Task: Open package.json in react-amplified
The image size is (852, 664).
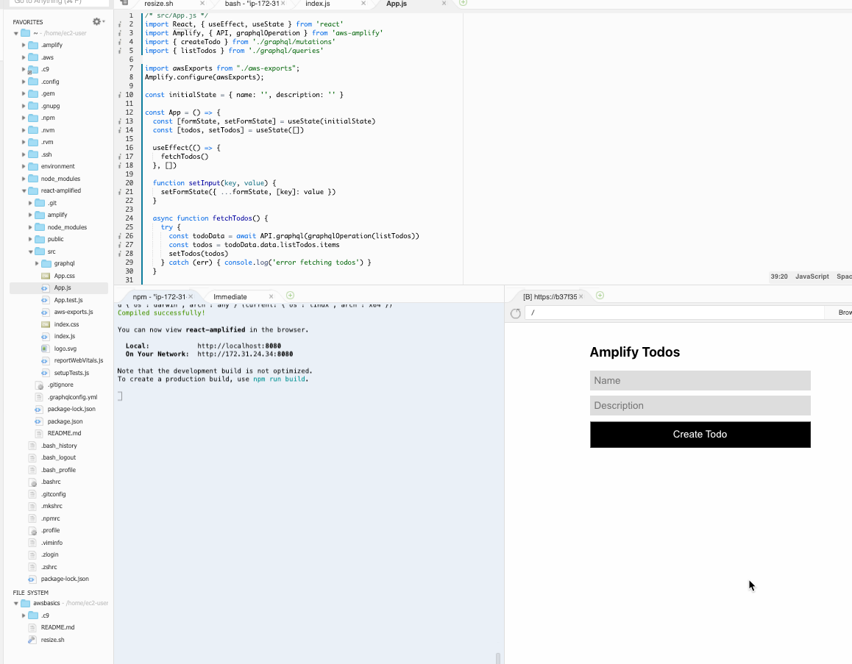Action: [65, 421]
